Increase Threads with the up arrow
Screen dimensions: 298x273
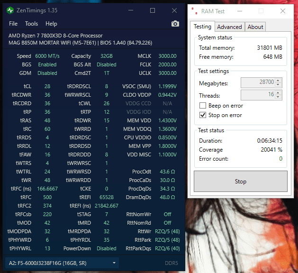pyautogui.click(x=278, y=92)
